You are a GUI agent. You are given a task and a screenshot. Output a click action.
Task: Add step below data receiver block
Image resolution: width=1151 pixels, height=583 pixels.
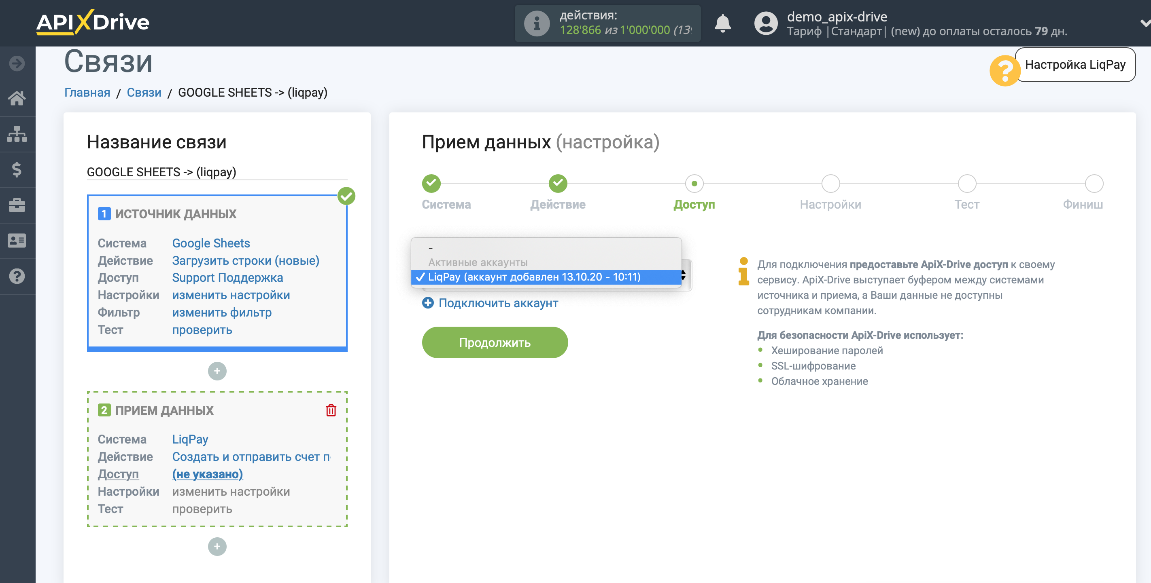click(x=217, y=546)
